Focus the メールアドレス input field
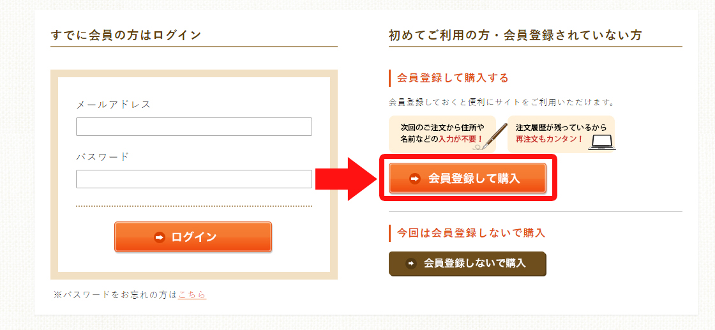Screen dimensions: 715x330 coord(194,127)
